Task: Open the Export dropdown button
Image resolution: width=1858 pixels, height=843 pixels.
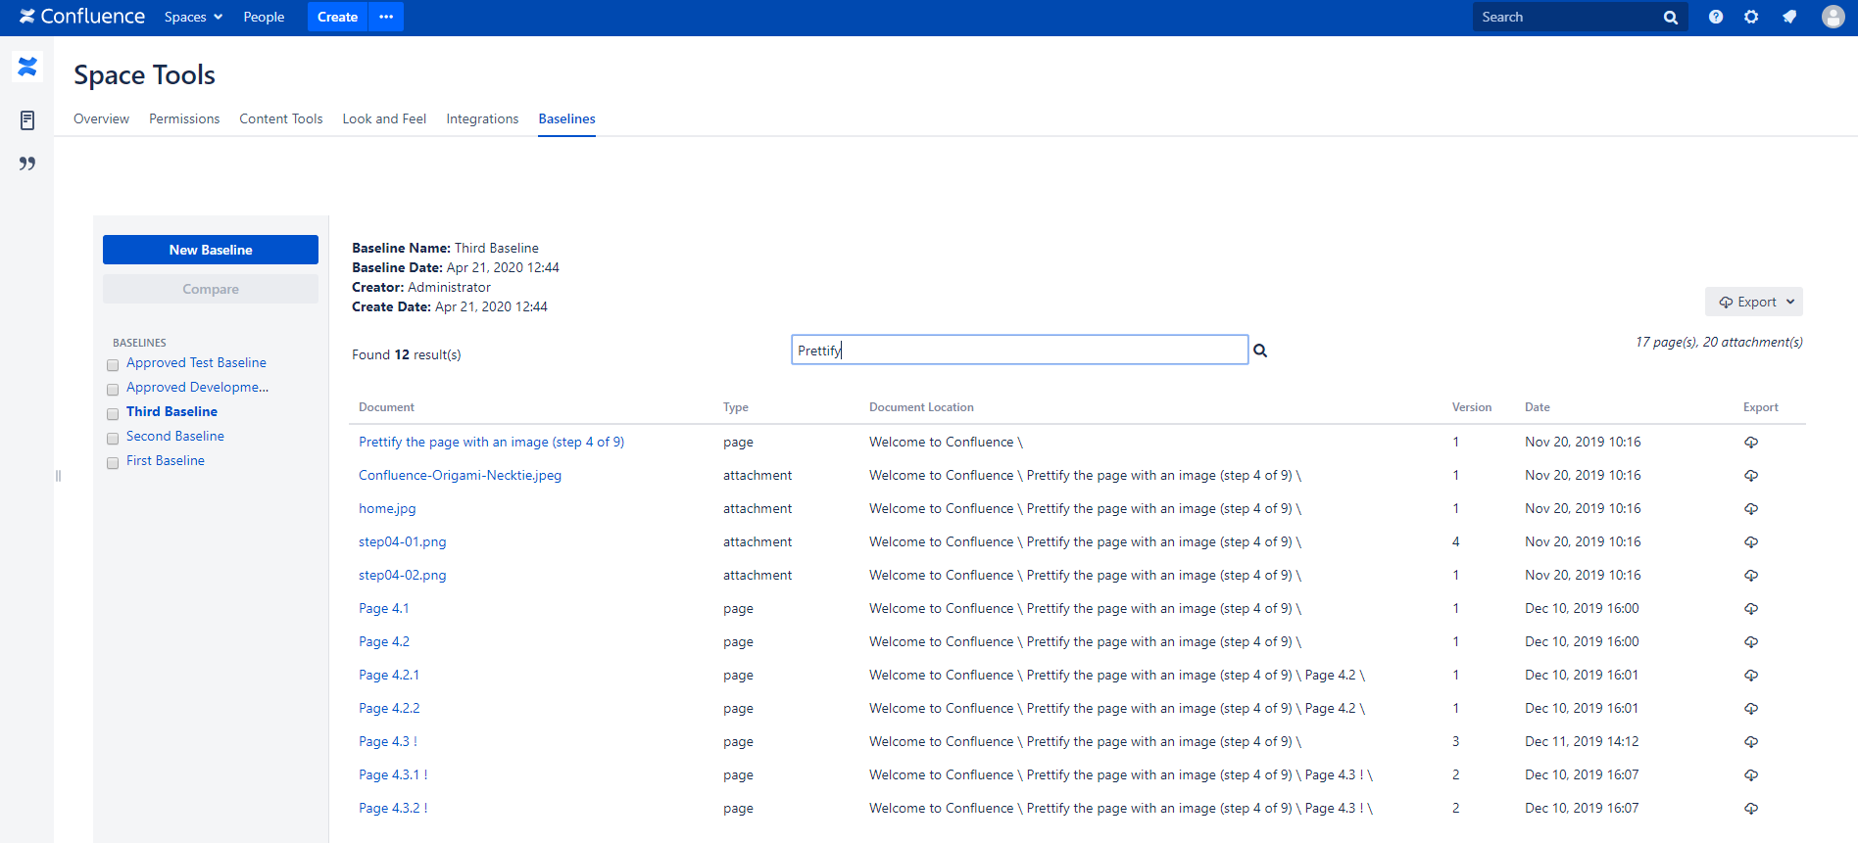Action: [x=1753, y=302]
